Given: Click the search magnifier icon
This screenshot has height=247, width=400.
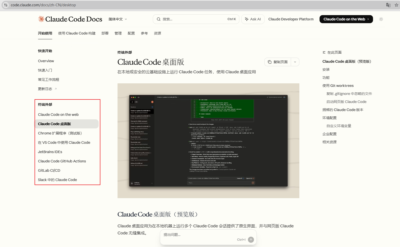Looking at the screenshot, I should coord(159,19).
